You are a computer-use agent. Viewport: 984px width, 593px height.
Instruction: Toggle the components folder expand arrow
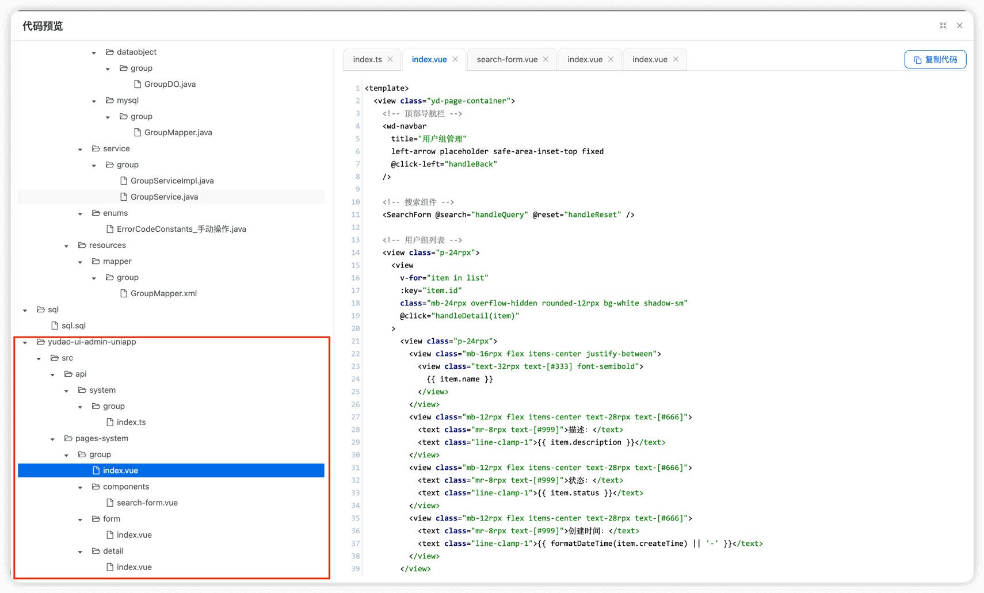(x=80, y=487)
